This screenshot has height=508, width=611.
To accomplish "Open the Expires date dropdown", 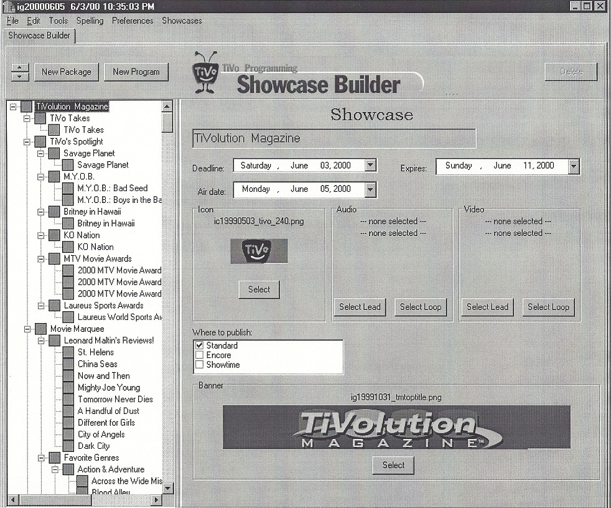I will coord(574,166).
